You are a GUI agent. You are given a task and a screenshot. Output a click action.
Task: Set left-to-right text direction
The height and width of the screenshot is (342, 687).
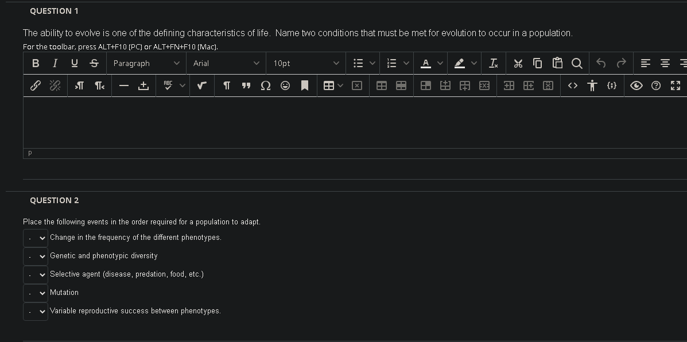point(79,86)
